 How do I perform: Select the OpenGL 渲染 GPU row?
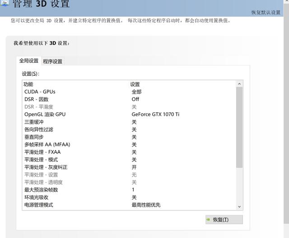[x=129, y=114]
